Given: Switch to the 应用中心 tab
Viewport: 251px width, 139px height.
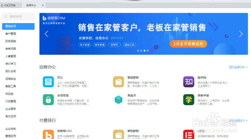Looking at the screenshot, I should pyautogui.click(x=34, y=6).
